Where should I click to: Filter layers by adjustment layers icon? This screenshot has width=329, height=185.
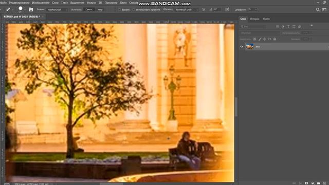point(283,26)
